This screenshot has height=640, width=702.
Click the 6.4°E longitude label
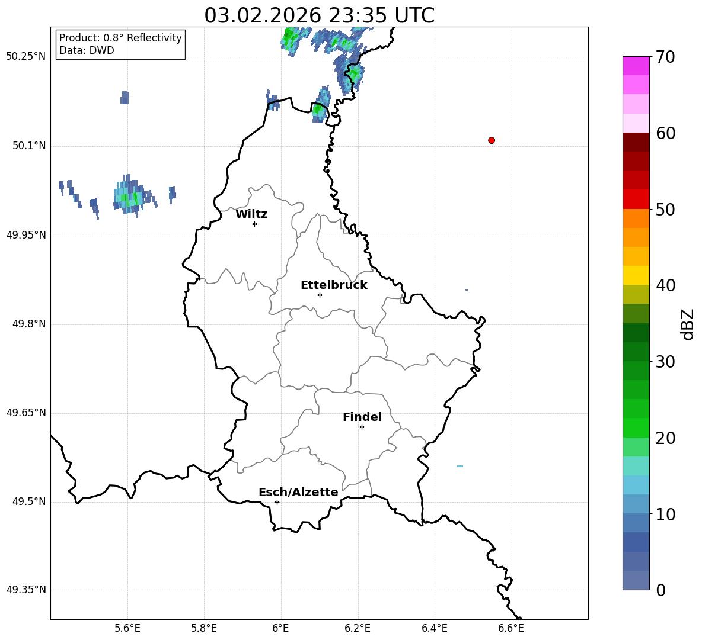434,628
